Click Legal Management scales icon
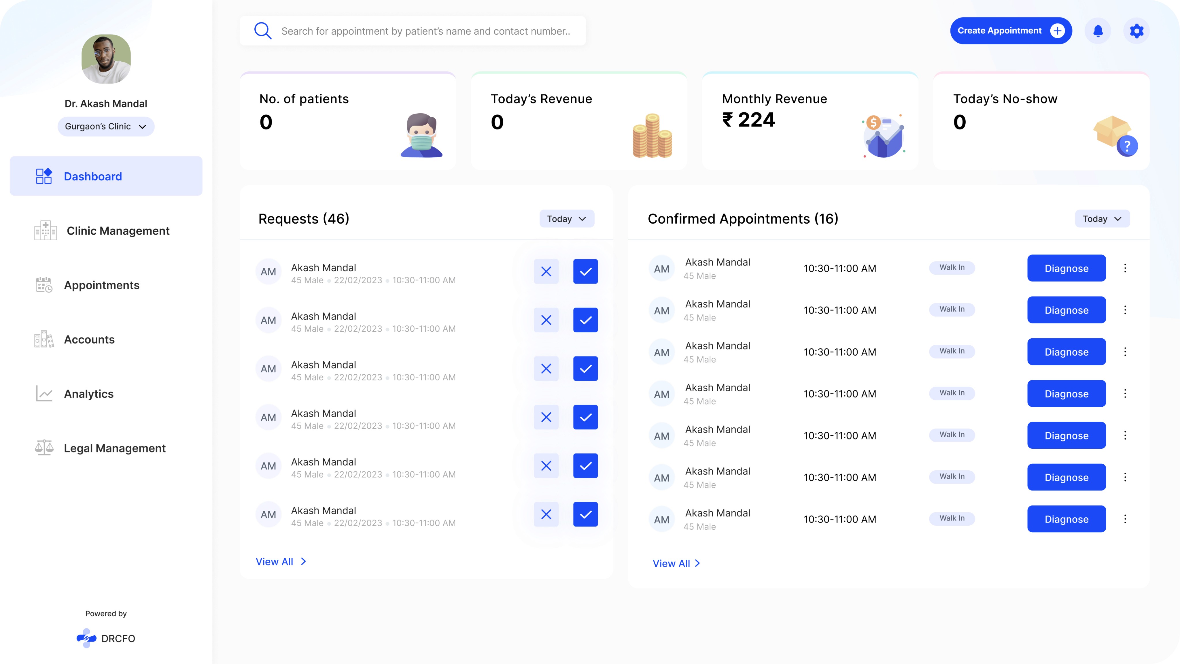The height and width of the screenshot is (664, 1180). (x=44, y=448)
